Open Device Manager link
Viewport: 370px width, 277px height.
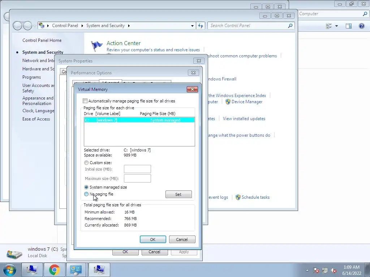click(247, 102)
